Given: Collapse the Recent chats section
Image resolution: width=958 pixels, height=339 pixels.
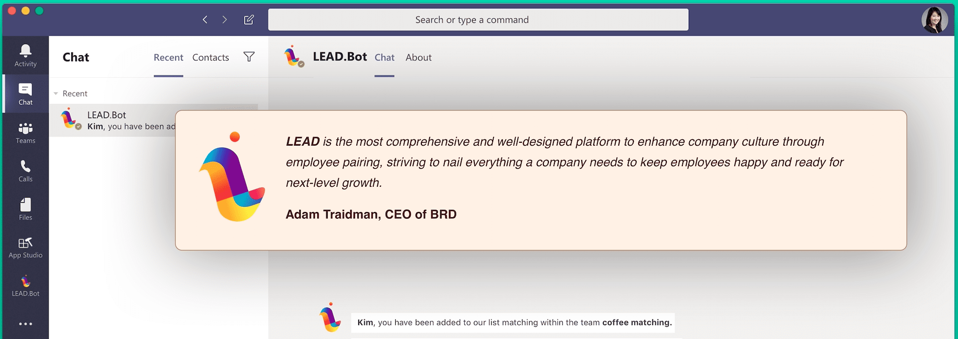Looking at the screenshot, I should point(56,94).
